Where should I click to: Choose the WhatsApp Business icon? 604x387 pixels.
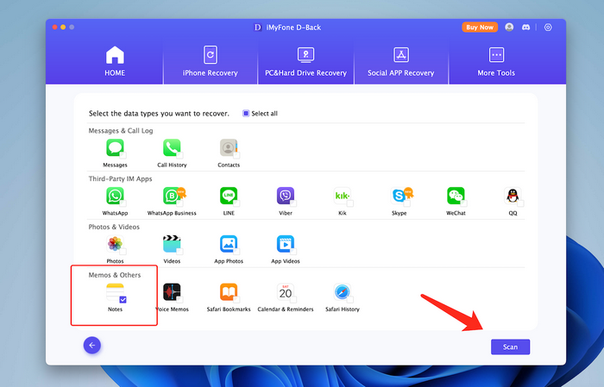(172, 196)
